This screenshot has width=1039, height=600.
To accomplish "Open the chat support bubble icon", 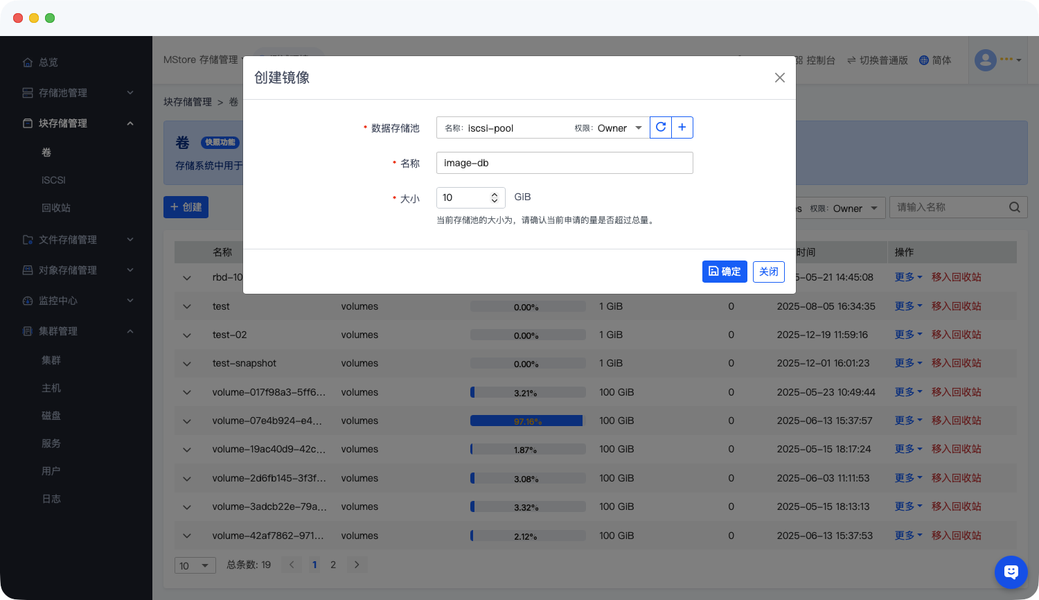I will [1011, 572].
